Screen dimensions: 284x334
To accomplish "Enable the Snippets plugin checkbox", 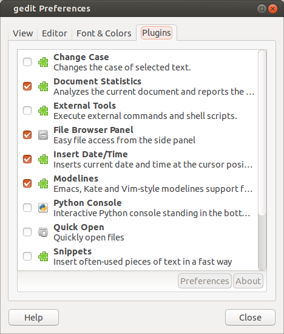I will pos(27,256).
